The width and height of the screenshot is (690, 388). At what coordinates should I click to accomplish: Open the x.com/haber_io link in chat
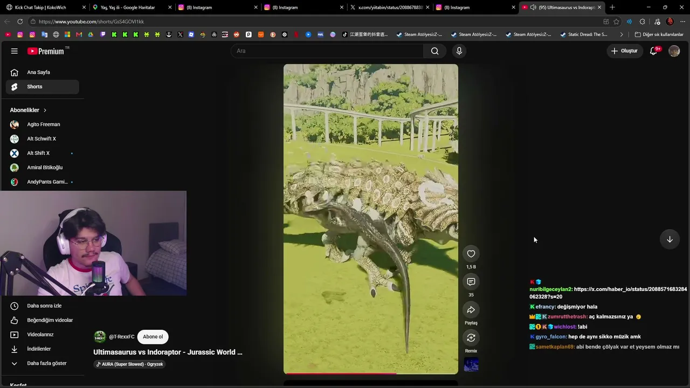(x=608, y=293)
